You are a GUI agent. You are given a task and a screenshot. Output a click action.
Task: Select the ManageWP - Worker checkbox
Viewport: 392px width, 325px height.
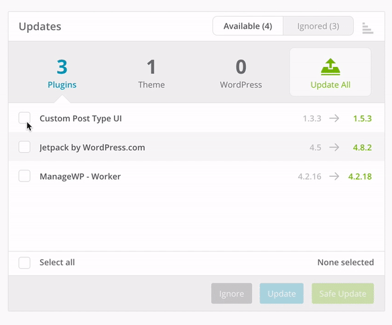click(x=25, y=176)
